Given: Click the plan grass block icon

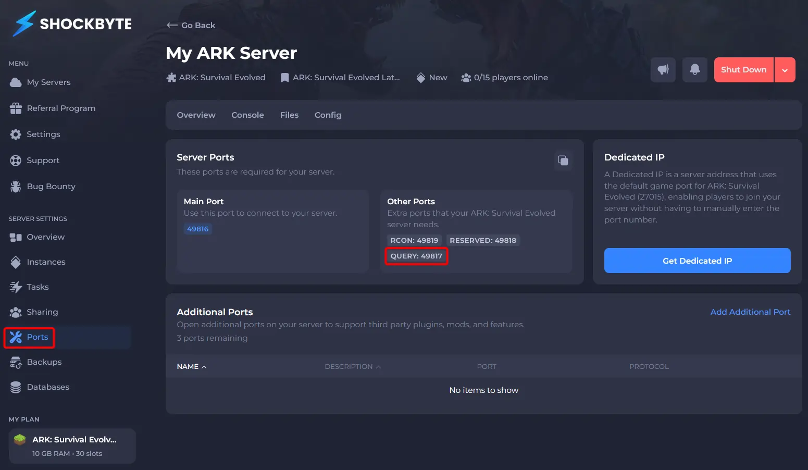Looking at the screenshot, I should 20,440.
